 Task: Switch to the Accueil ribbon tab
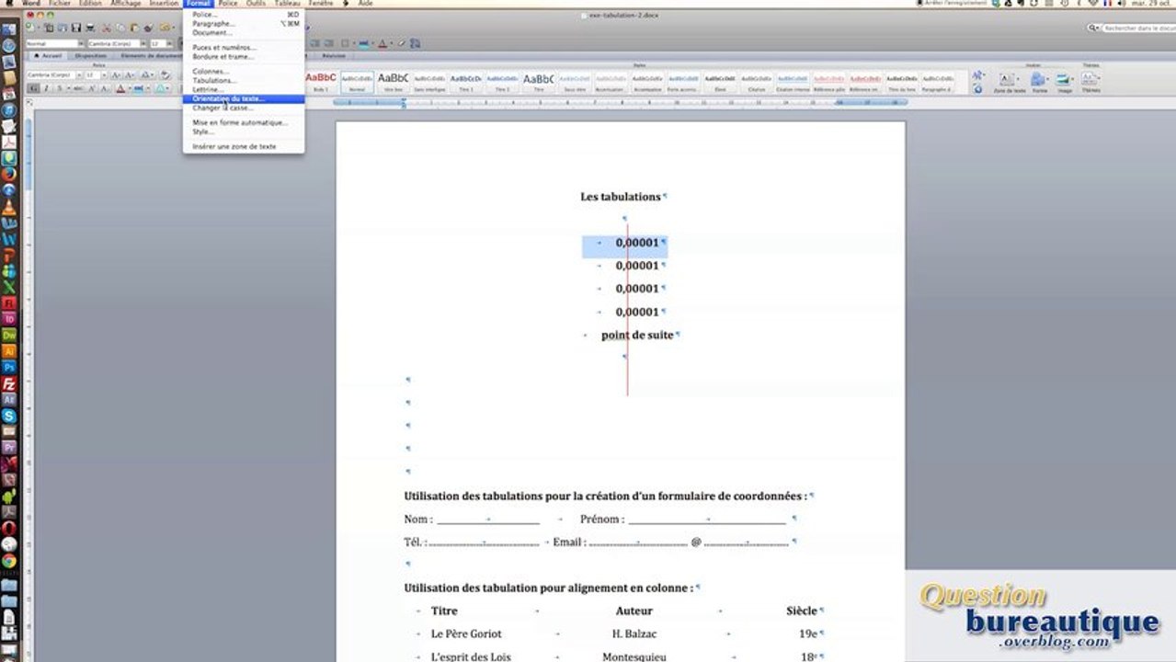click(x=50, y=55)
